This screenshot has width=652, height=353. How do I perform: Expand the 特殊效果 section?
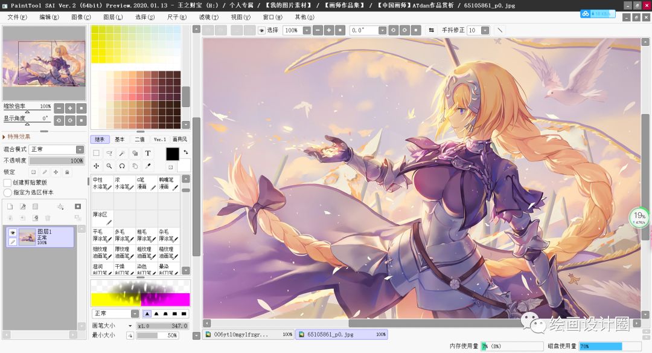[17, 137]
